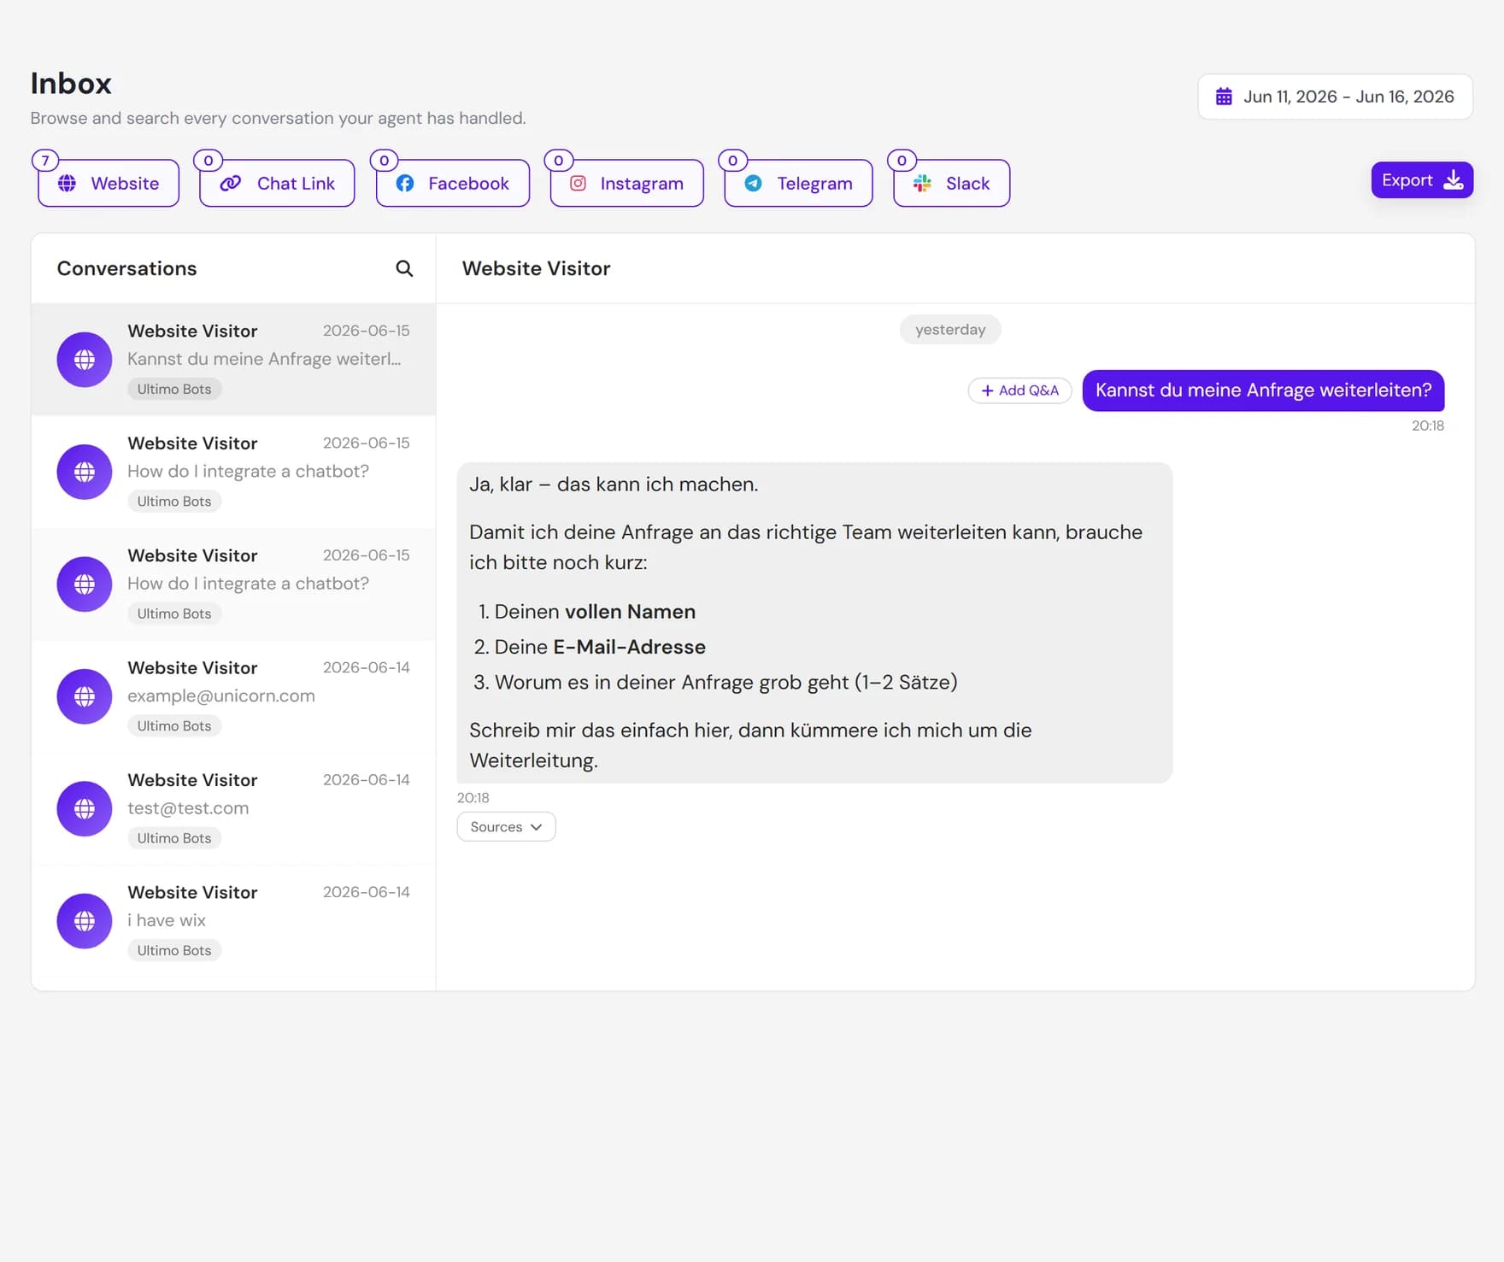Click globe avatar of test@test.com conversation
The image size is (1504, 1262).
pos(85,809)
